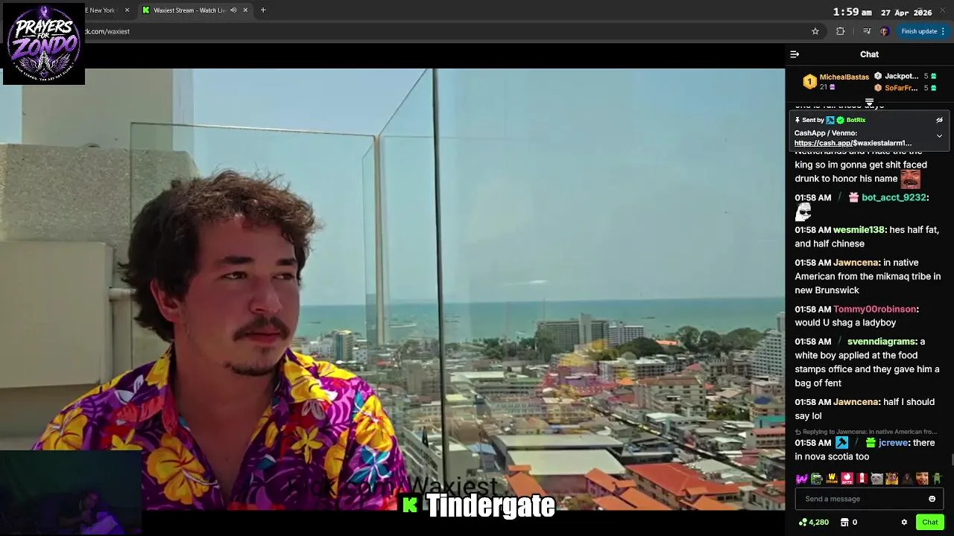Click username jcrewe in chat
The height and width of the screenshot is (536, 954).
[893, 443]
